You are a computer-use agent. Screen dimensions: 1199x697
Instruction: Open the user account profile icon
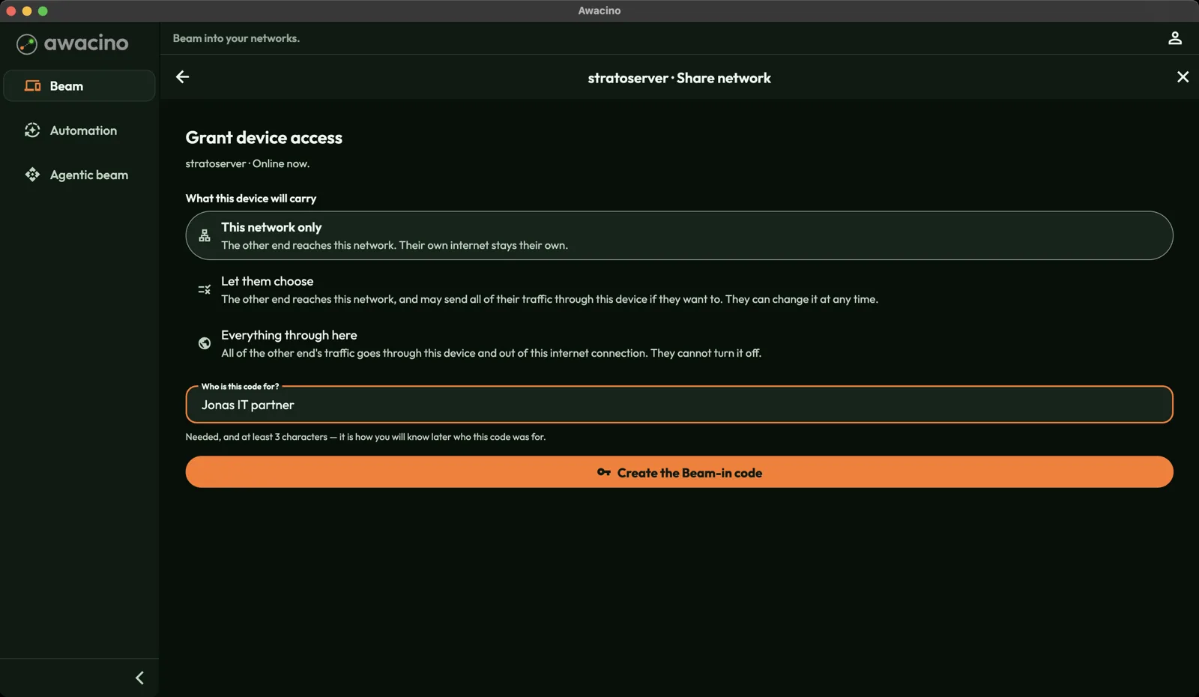click(1175, 38)
